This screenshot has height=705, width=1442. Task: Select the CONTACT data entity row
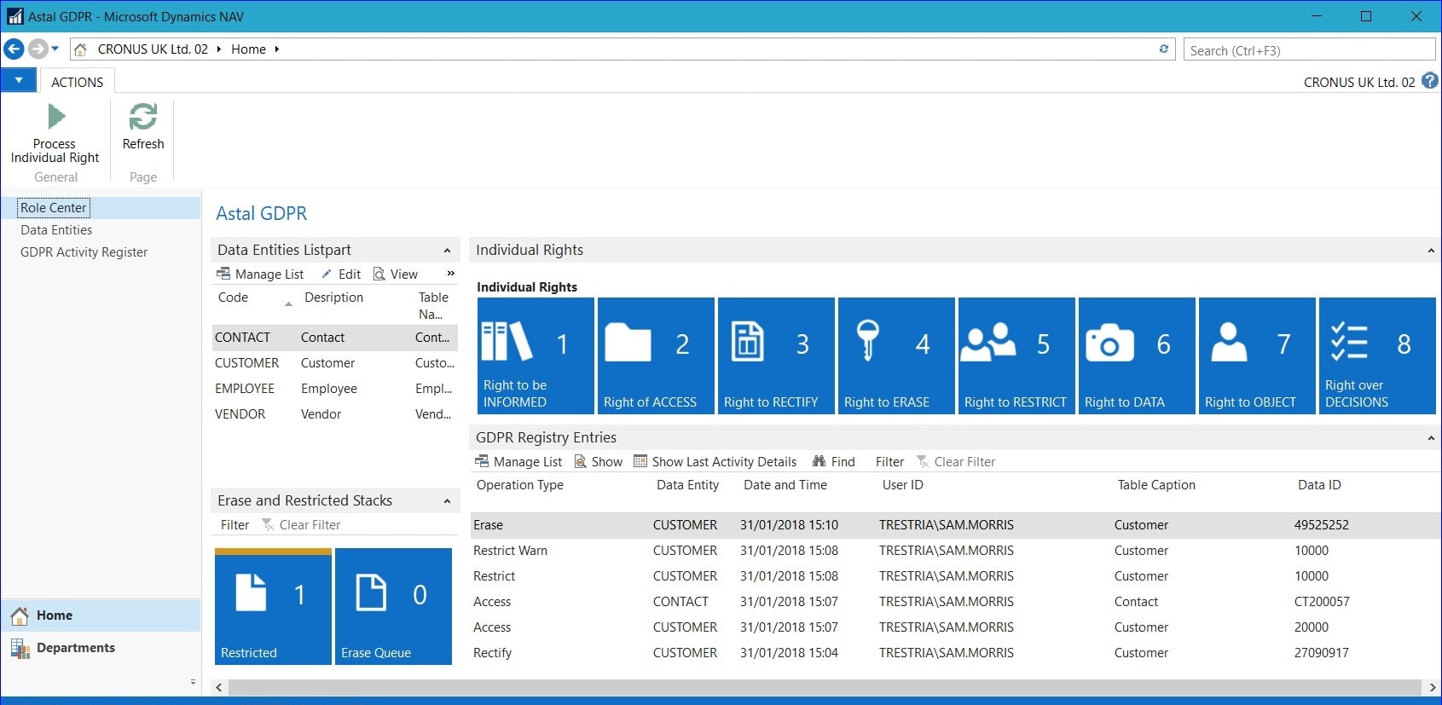335,338
